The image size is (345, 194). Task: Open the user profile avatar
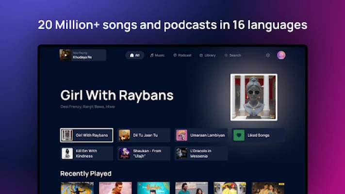[x=281, y=55]
